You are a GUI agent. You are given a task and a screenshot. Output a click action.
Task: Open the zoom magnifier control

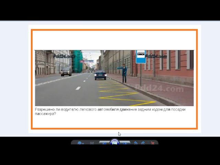80,143
